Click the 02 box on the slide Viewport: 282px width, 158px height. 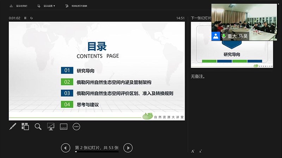[67, 82]
